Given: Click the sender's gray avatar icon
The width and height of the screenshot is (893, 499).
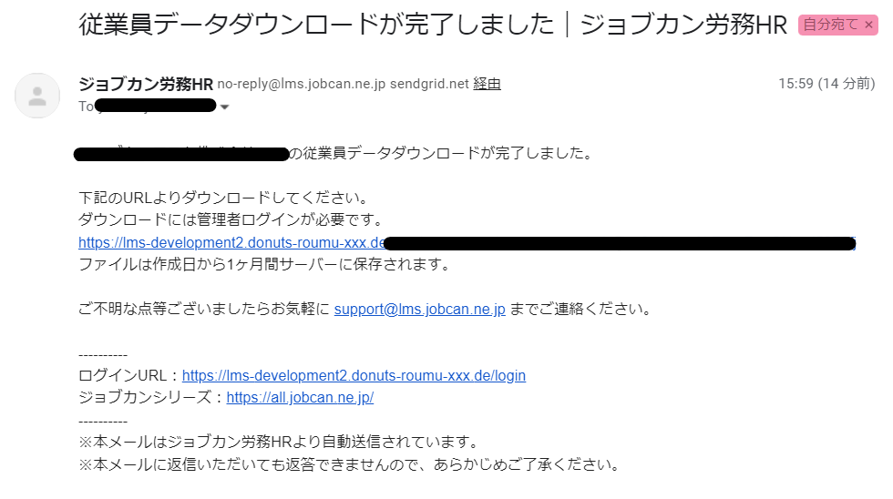Looking at the screenshot, I should pyautogui.click(x=37, y=96).
